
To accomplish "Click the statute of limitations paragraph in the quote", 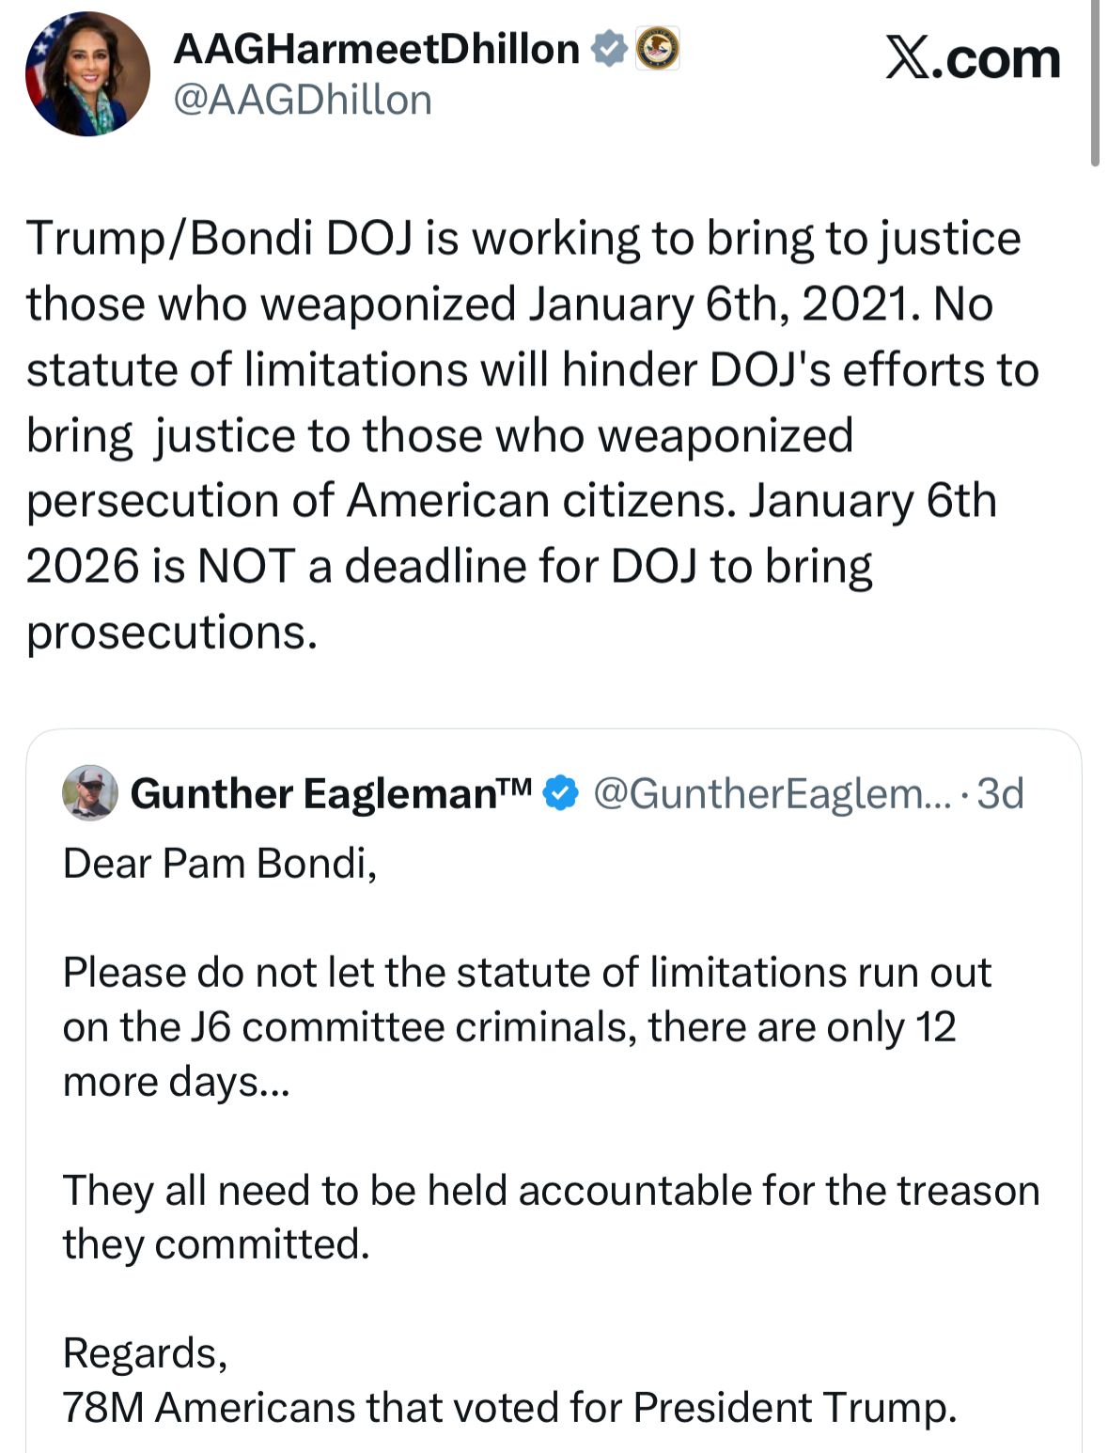I will click(x=526, y=1026).
